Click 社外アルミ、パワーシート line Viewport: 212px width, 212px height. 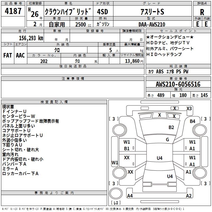170,48
